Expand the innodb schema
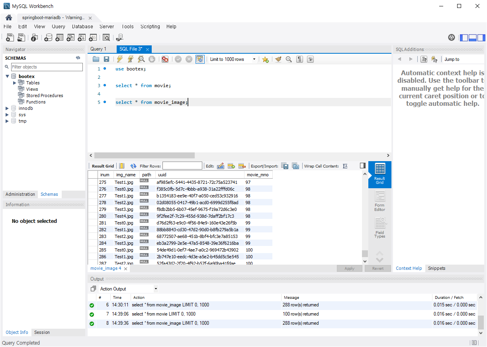487x347 pixels. [7, 108]
